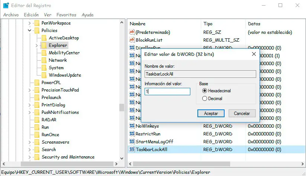Expand the Explorer subkey arrow
The image size is (306, 176).
[x=37, y=45]
